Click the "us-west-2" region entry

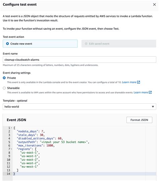tap(29, 163)
